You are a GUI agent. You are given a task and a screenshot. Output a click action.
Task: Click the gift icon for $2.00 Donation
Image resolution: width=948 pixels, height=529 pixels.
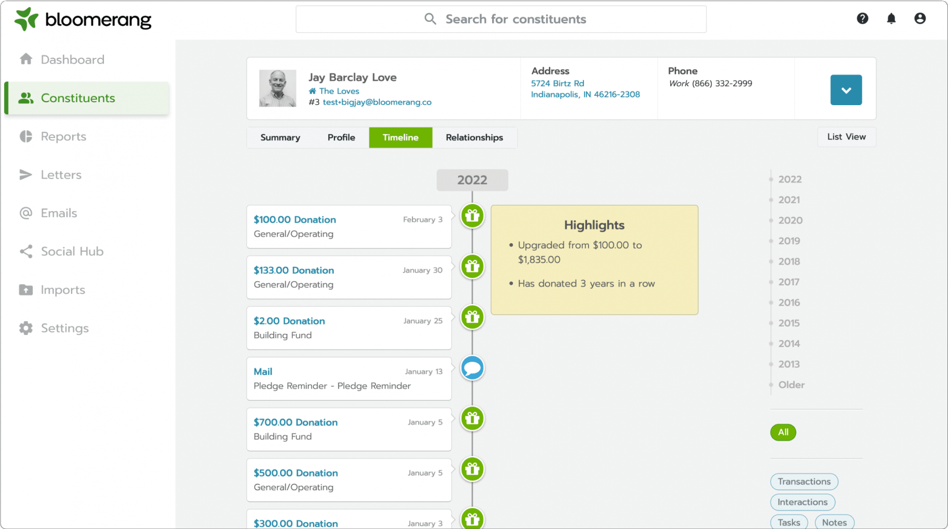(x=473, y=317)
